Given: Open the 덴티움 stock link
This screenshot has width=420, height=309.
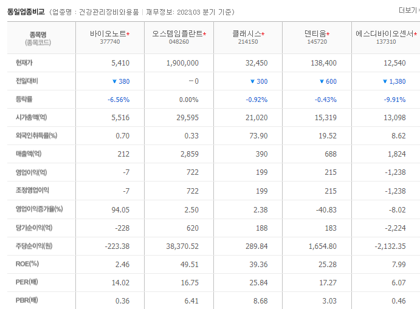Looking at the screenshot, I should pos(315,34).
